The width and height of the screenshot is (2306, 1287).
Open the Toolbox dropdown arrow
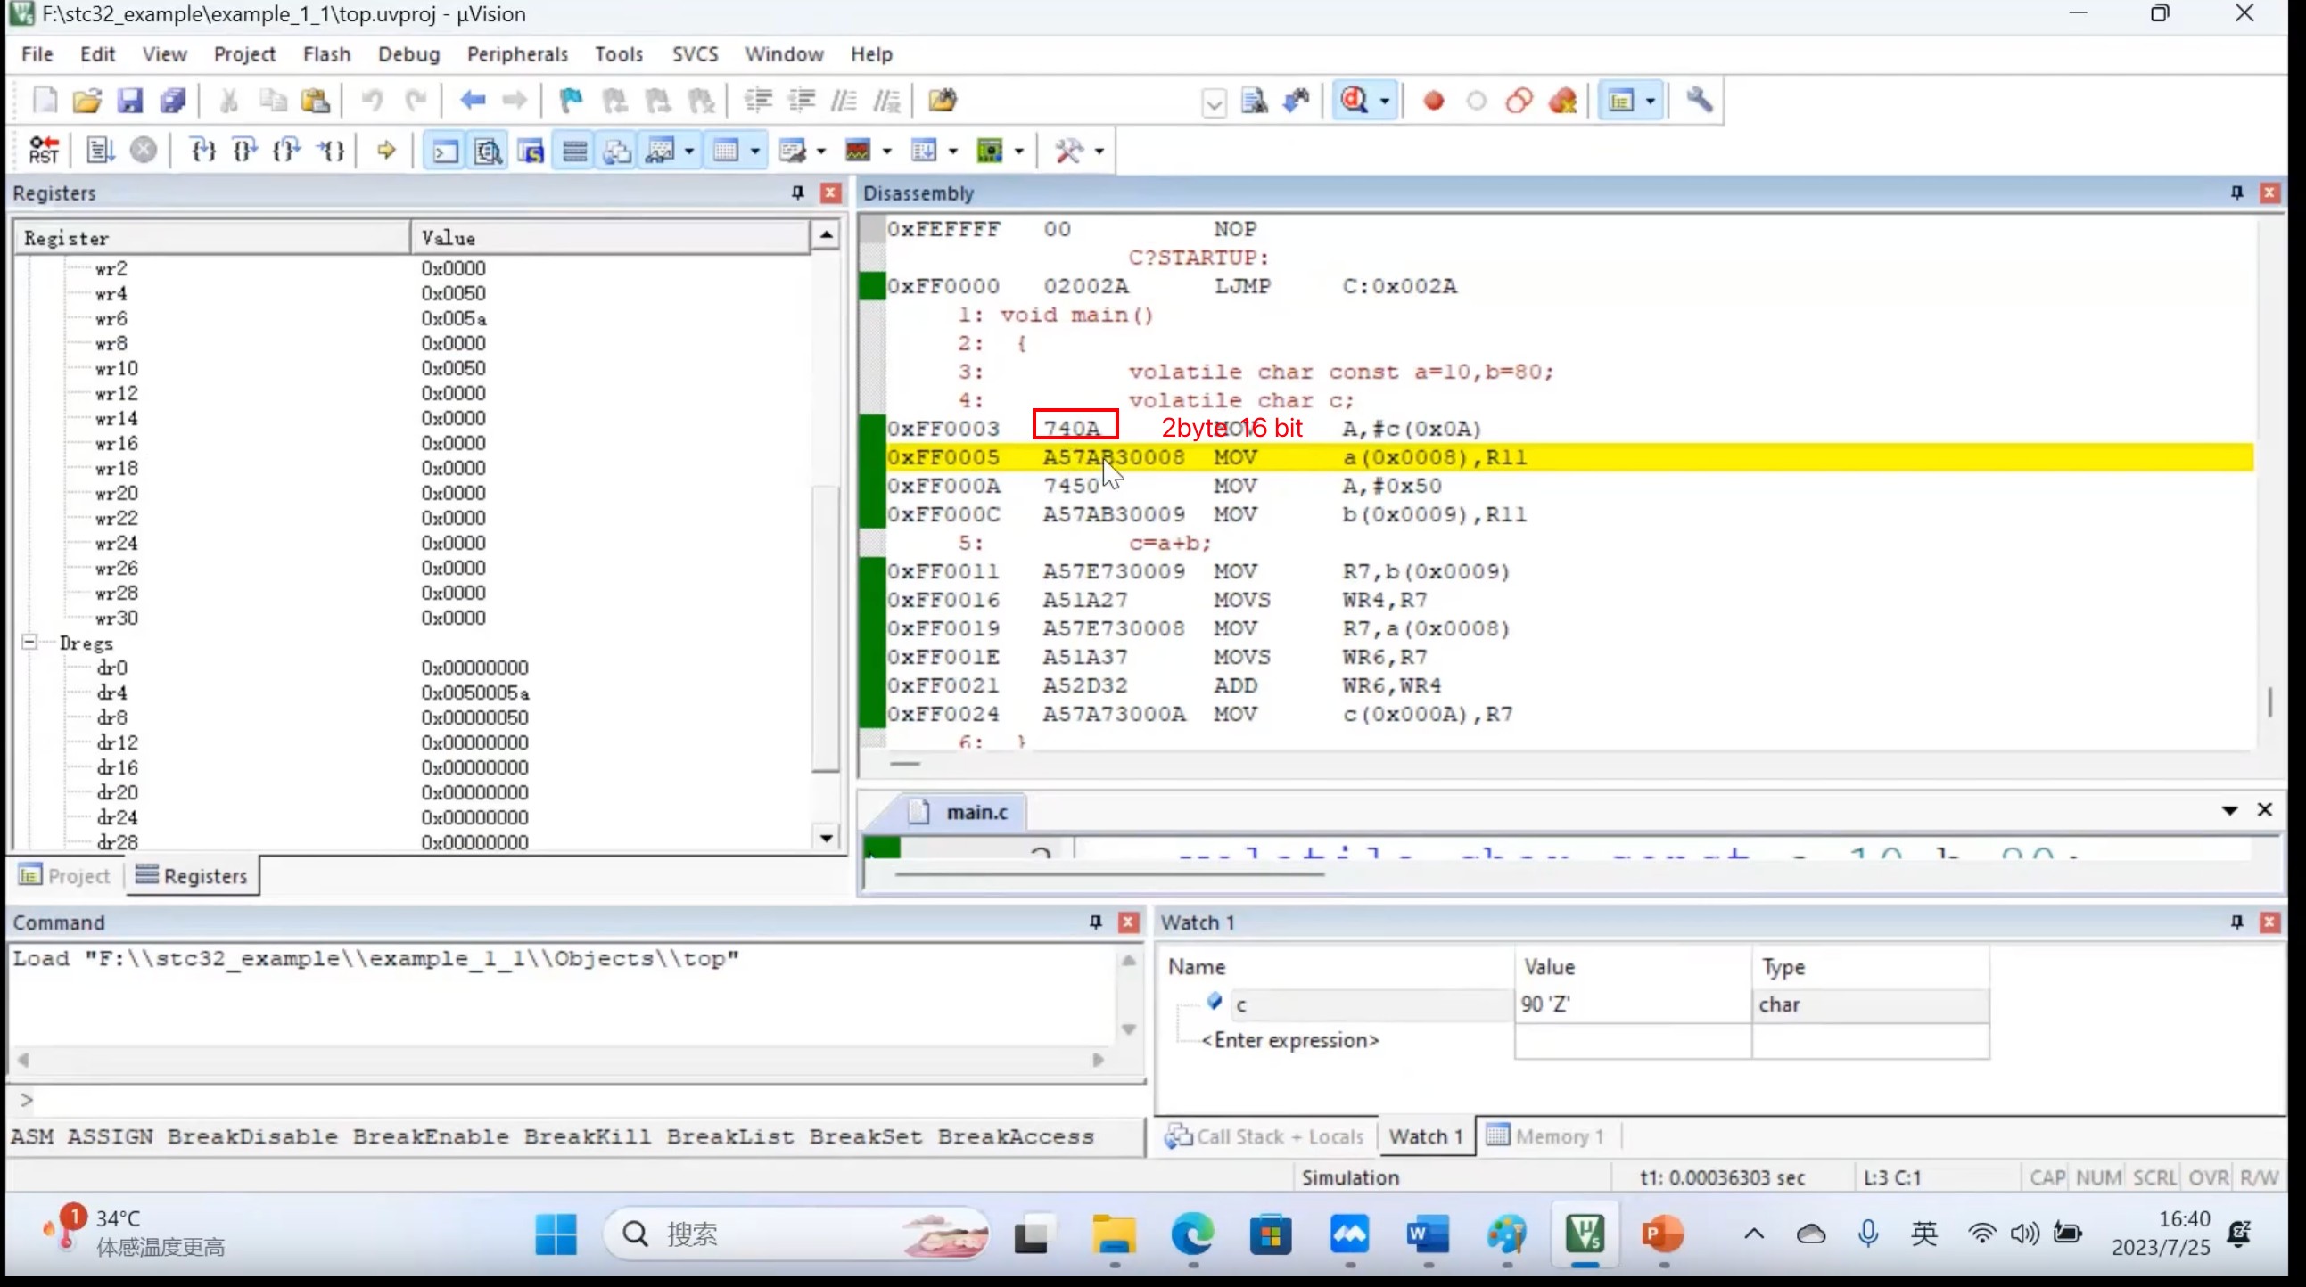coord(1099,151)
